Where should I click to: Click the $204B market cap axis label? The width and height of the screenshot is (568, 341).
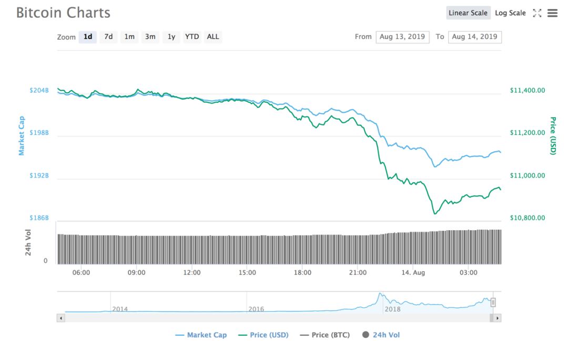click(x=39, y=90)
